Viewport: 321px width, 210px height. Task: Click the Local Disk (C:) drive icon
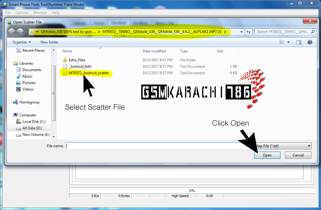(x=19, y=121)
